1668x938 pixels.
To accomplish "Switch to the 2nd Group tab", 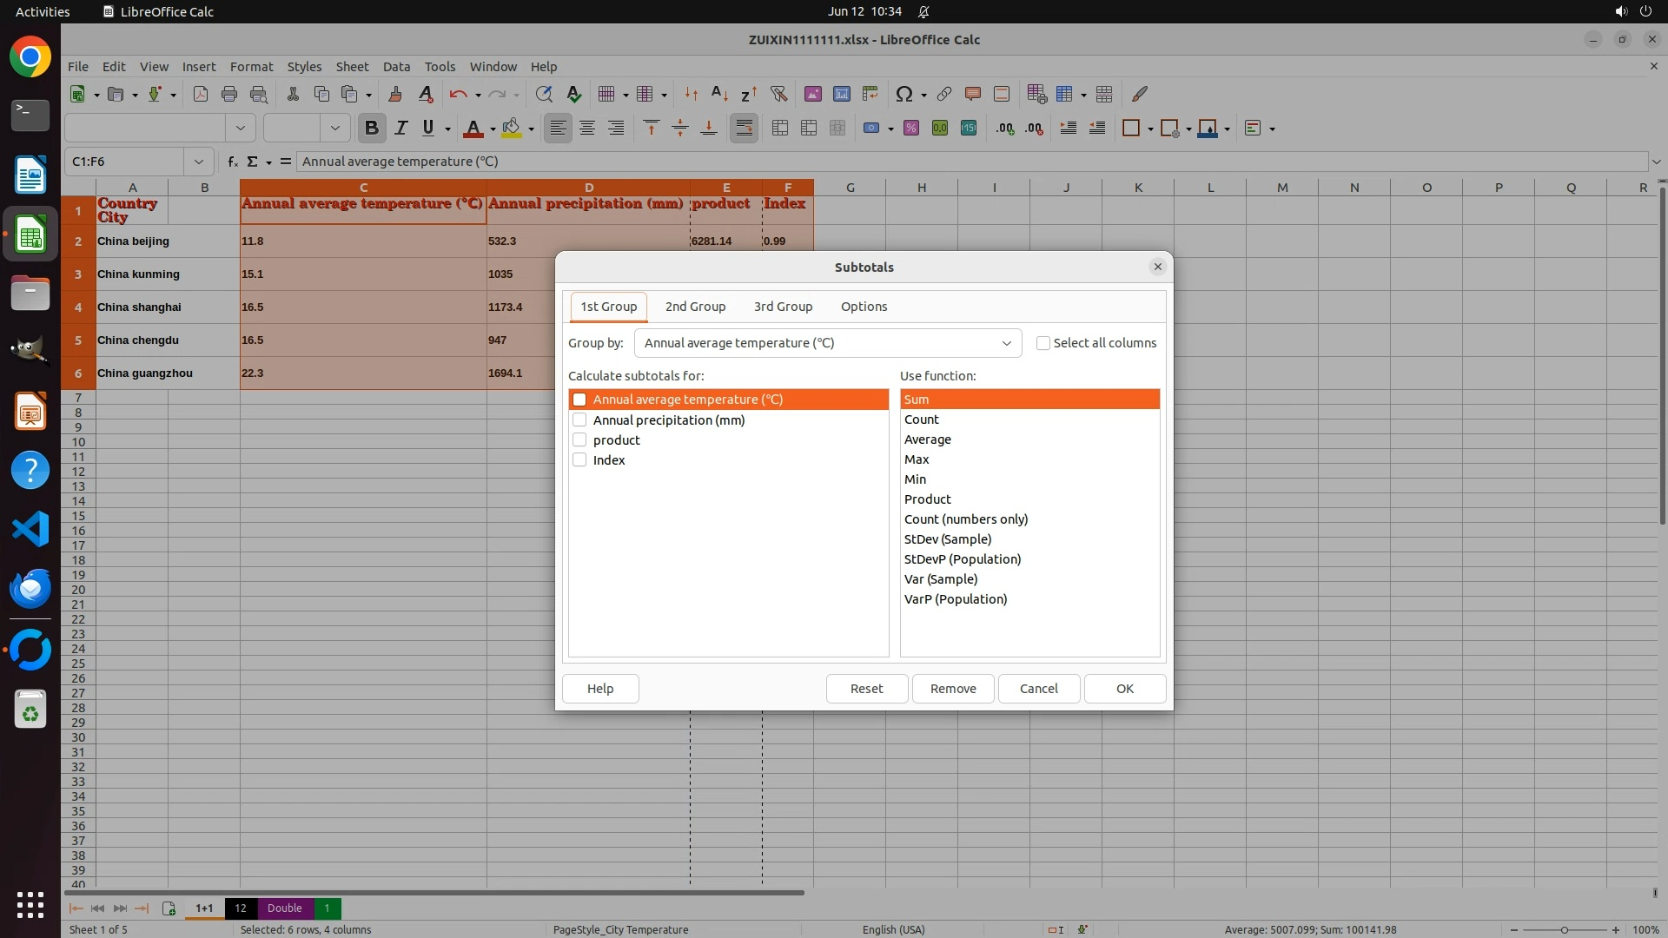I will tap(695, 307).
